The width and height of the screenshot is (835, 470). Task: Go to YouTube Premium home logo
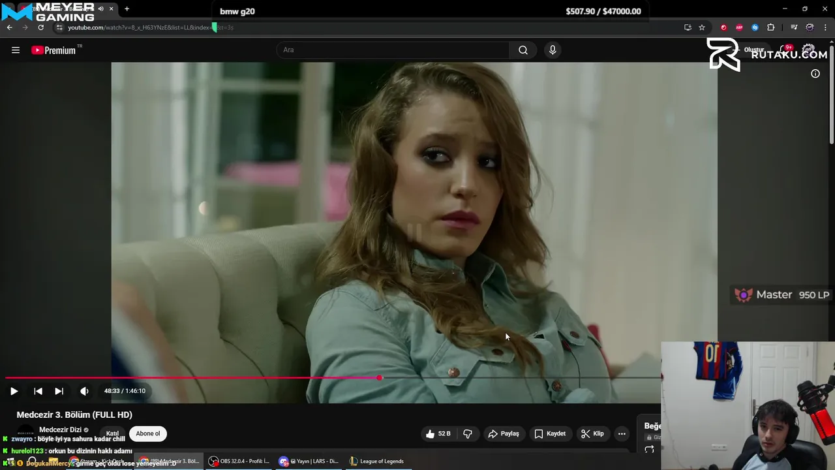point(54,50)
